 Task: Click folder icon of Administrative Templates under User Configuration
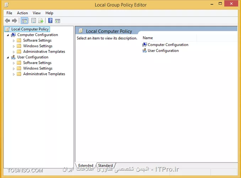19,74
